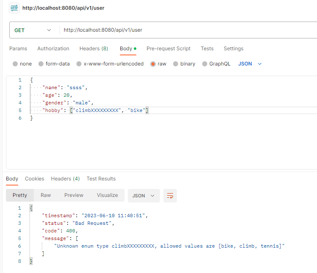Click the "gender": "male" line
Image resolution: width=317 pixels, height=273 pixels.
tap(68, 103)
